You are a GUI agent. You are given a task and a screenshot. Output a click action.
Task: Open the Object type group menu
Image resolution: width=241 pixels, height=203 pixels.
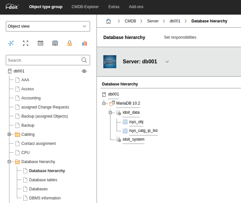46,7
